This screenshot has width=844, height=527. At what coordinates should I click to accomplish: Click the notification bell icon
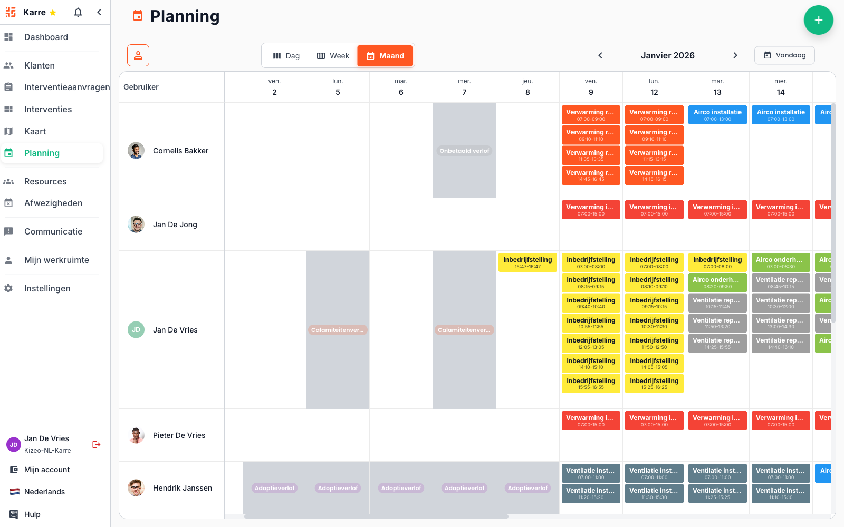click(78, 12)
